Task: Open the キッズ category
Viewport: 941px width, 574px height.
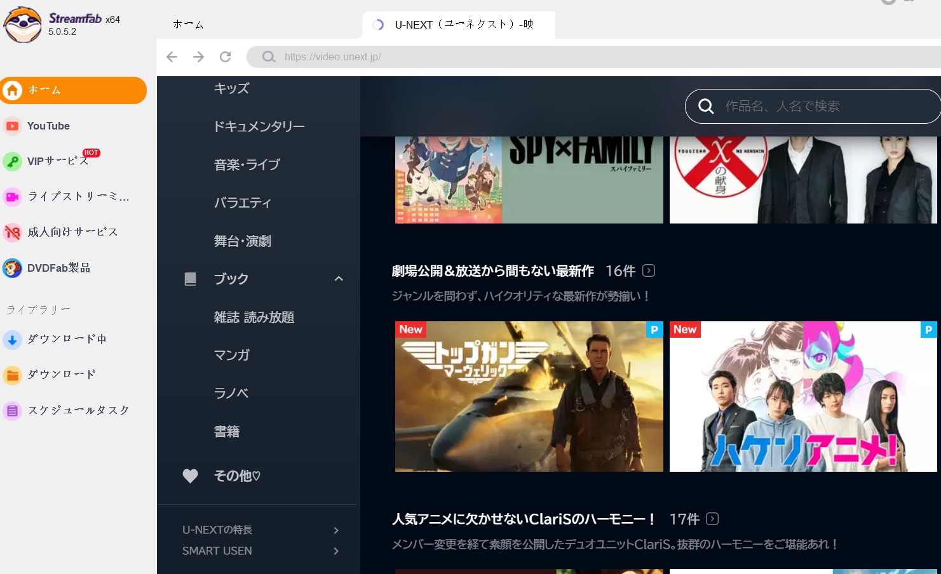Action: point(231,88)
